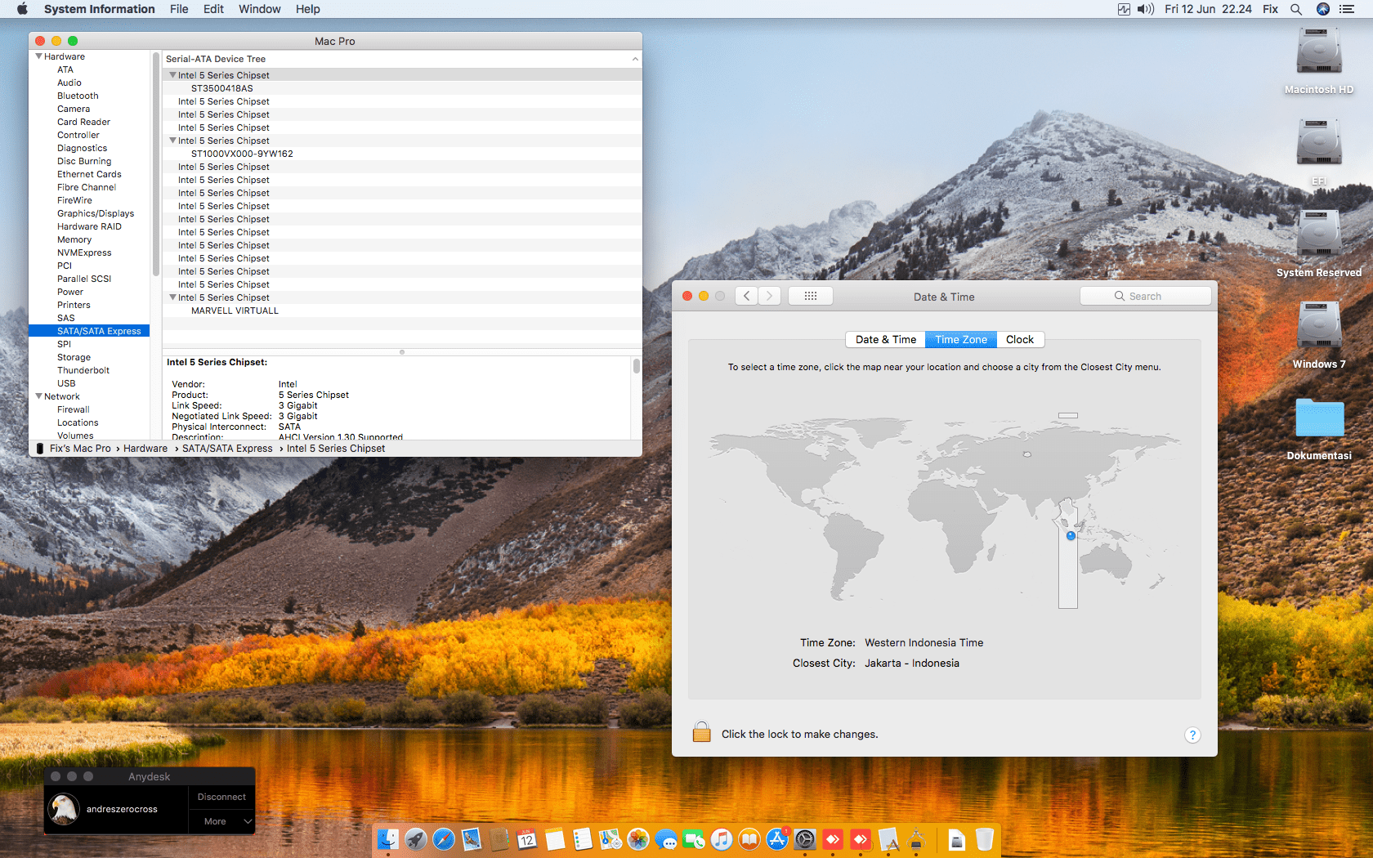Open Notification Center from menu bar
Image resolution: width=1373 pixels, height=858 pixels.
click(1346, 9)
